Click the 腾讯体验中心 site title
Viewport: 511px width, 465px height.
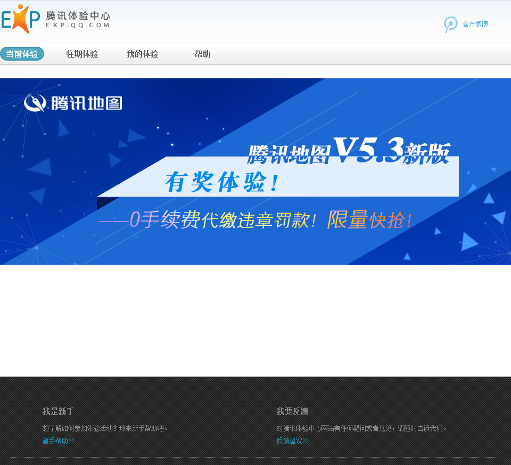pyautogui.click(x=78, y=15)
